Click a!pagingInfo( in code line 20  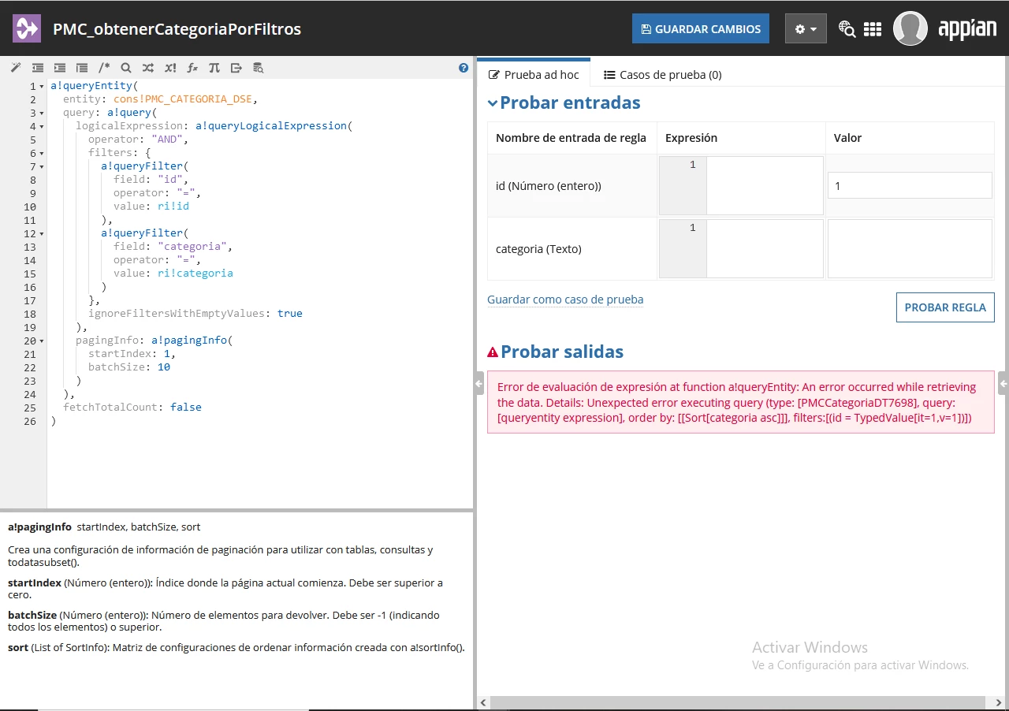(x=192, y=341)
